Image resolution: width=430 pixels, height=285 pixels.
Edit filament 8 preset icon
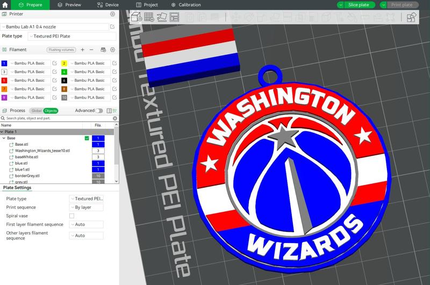coord(114,89)
